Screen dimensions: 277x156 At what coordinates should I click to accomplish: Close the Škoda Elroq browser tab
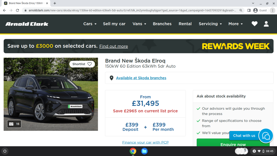click(47, 3)
